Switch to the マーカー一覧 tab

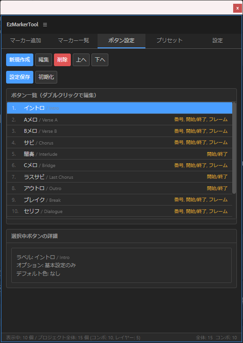74,40
